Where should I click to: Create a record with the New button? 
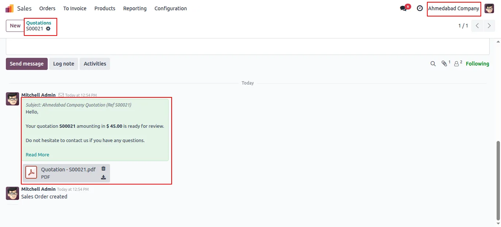tap(15, 26)
